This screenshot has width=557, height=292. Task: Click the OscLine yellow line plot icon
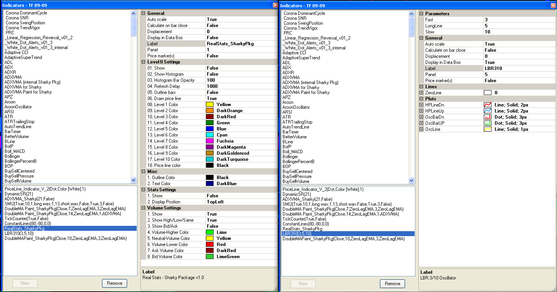point(488,129)
